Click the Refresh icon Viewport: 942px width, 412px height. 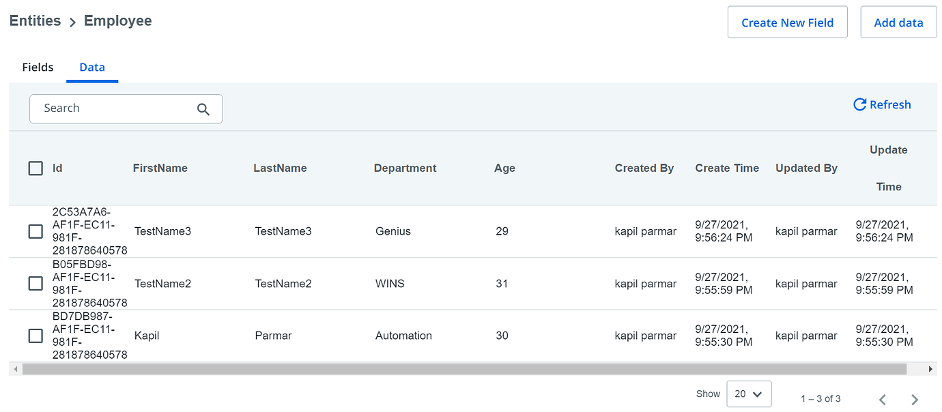point(859,105)
